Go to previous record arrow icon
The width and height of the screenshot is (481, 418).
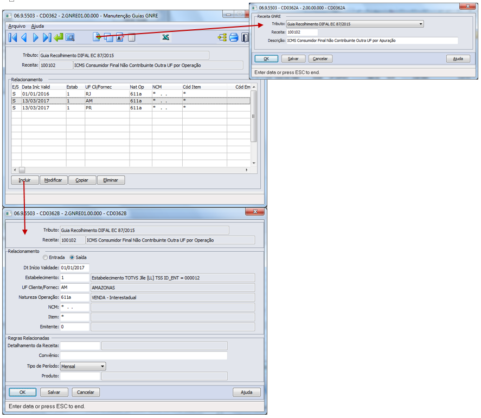[24, 38]
